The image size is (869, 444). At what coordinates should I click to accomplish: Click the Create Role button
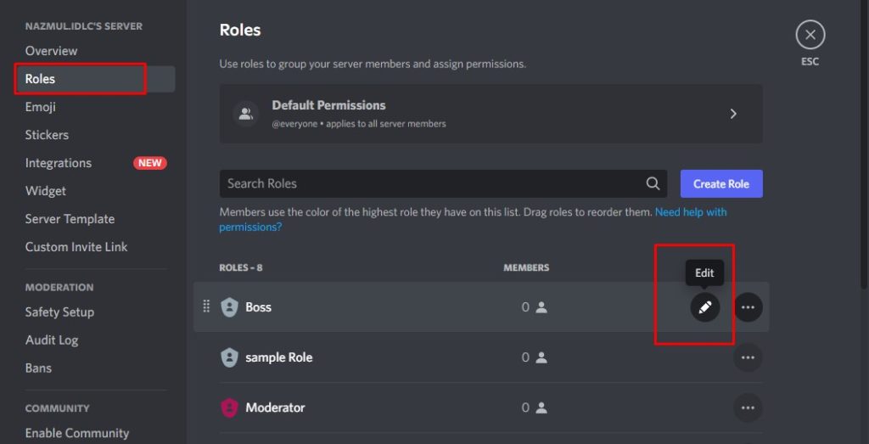721,184
